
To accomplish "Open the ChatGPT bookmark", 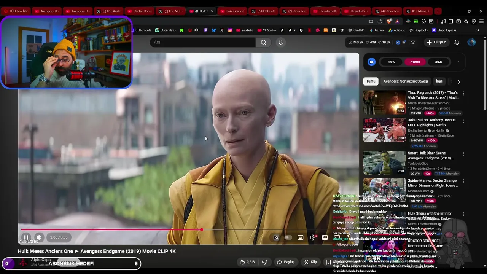I will coord(356,30).
